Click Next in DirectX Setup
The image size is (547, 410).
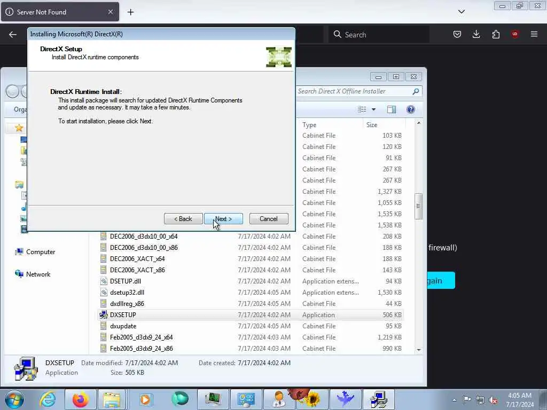click(x=223, y=218)
